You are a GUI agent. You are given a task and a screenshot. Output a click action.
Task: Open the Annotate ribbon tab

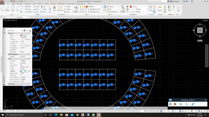(x=20, y=4)
